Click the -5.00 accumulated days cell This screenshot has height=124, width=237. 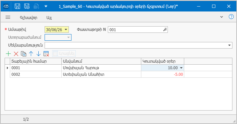coord(163,74)
